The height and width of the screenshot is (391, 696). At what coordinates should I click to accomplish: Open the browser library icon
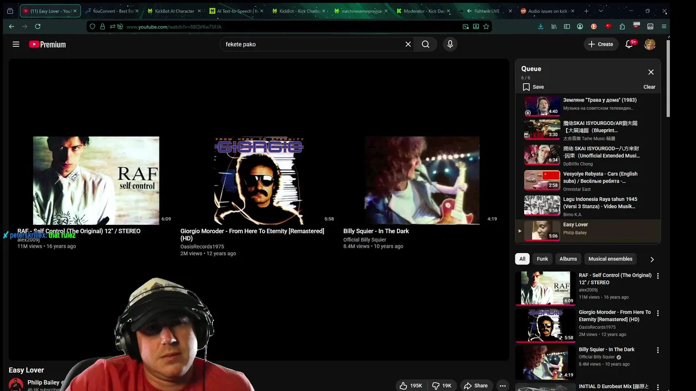pyautogui.click(x=554, y=27)
